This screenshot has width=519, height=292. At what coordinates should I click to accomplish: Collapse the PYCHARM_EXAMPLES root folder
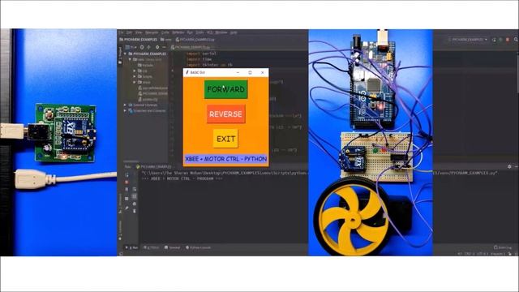tap(126, 54)
